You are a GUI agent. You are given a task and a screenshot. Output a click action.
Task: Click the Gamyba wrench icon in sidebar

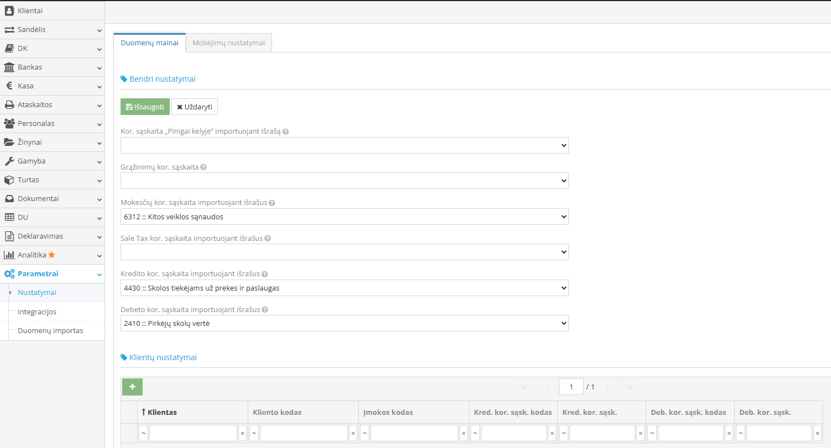[9, 161]
